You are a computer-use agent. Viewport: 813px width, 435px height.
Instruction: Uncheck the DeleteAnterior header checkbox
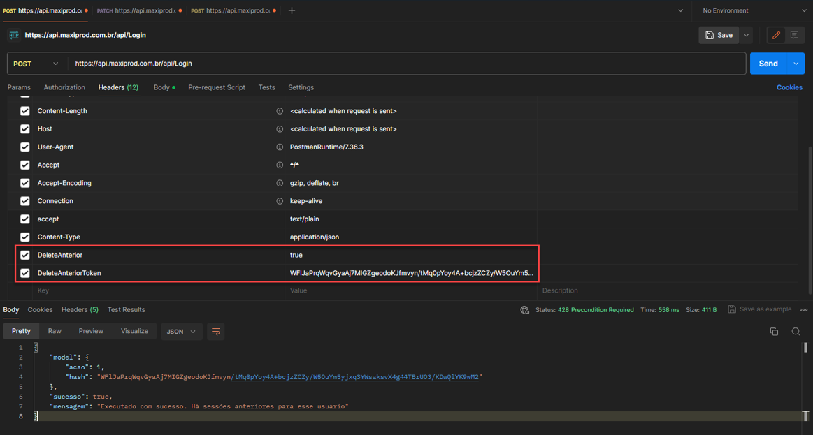(25, 255)
